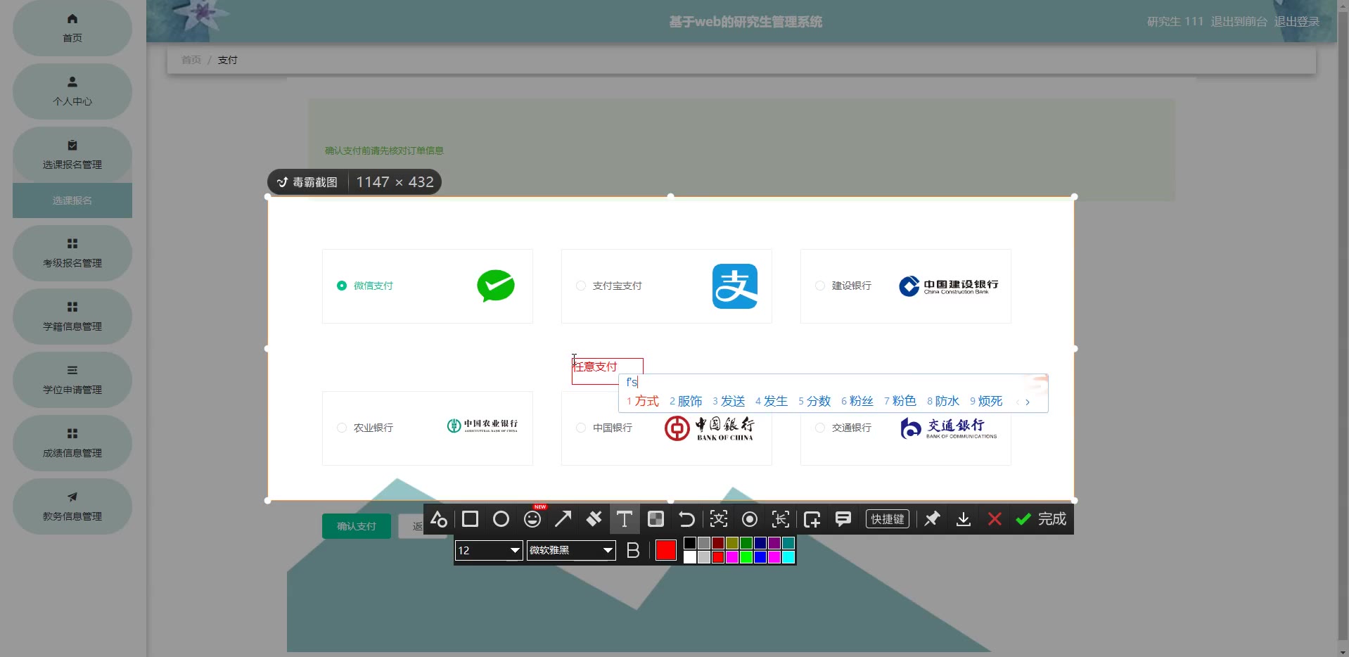Select the 农业银行 radio button
This screenshot has width=1349, height=657.
click(x=342, y=428)
